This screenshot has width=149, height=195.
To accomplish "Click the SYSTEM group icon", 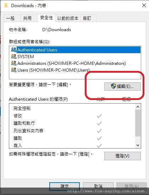I will pyautogui.click(x=14, y=56).
